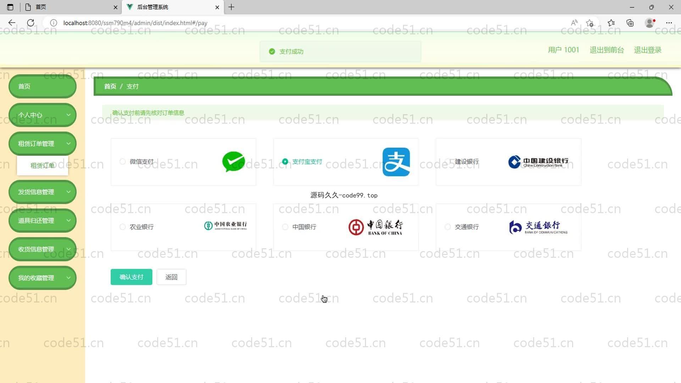Toggle the read aloud icon
Viewport: 681px width, 383px height.
pos(574,23)
